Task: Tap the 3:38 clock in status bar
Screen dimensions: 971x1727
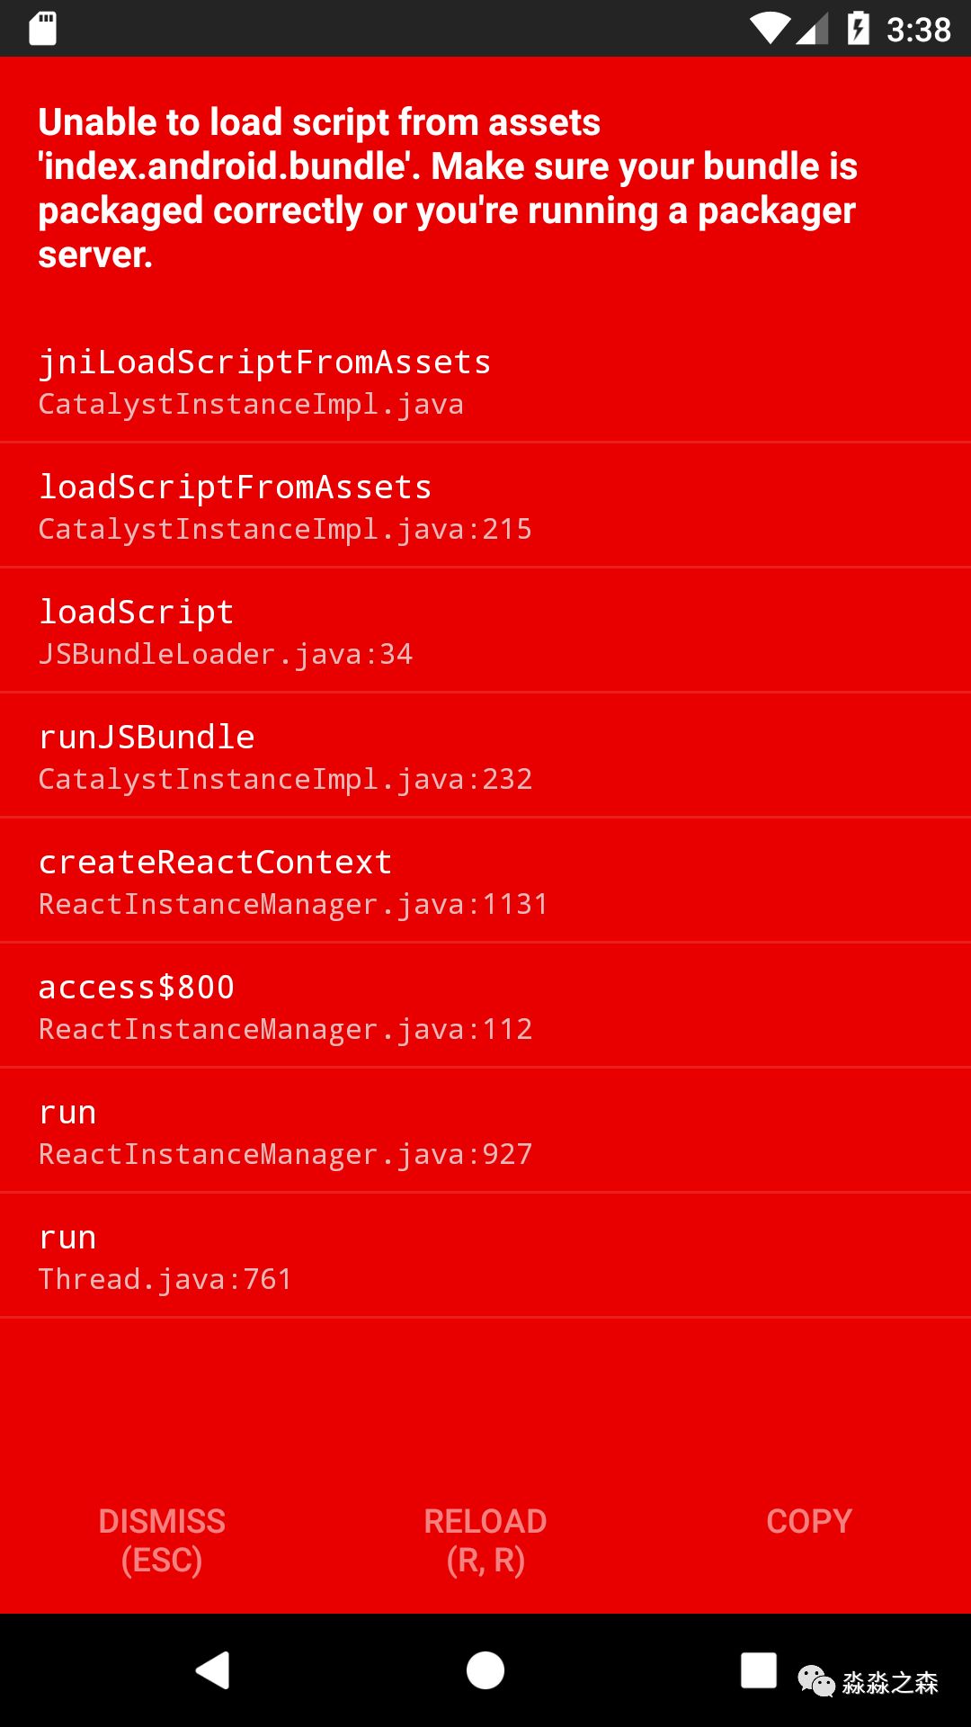Action: (918, 30)
